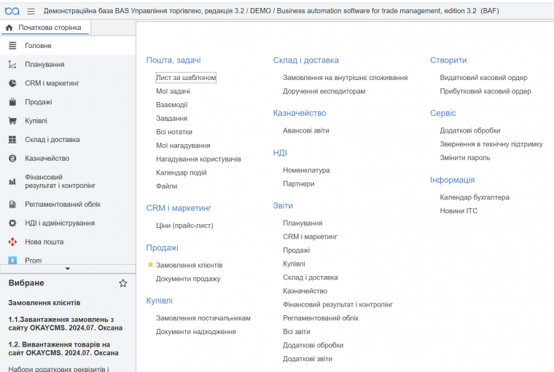Open the Планування sidebar icon
Viewport: 554px width, 372px height.
(12, 64)
